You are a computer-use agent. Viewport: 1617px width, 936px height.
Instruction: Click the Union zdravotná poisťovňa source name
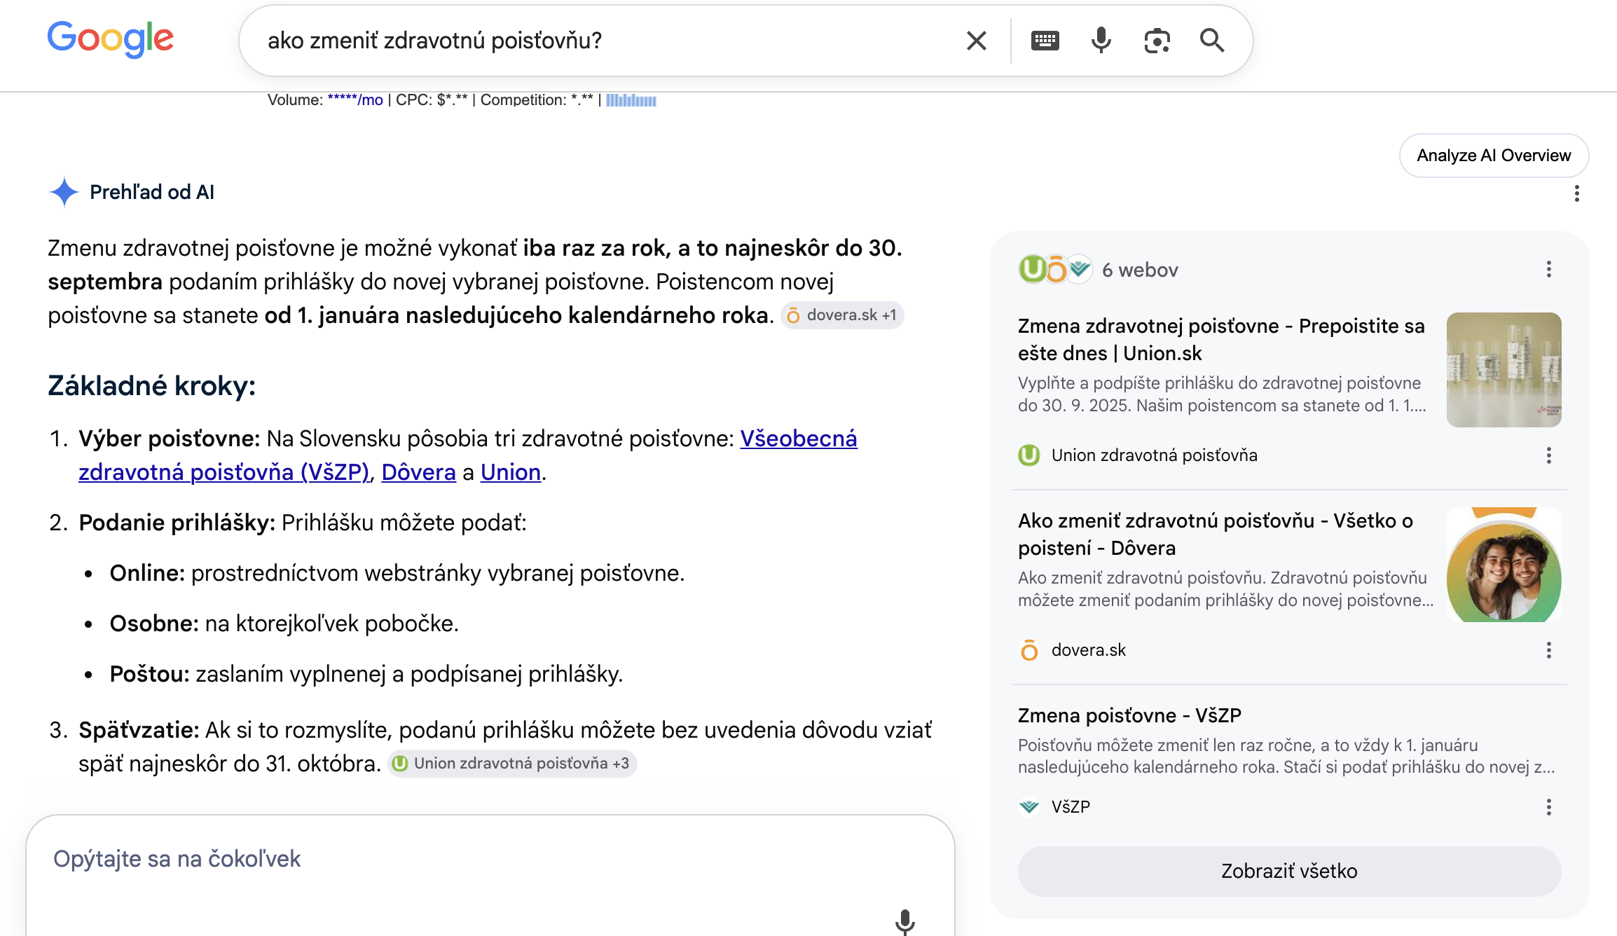click(x=1154, y=455)
